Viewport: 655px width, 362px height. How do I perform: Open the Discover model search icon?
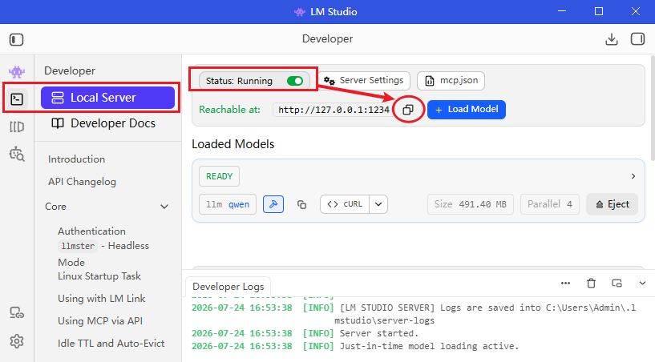coord(17,154)
